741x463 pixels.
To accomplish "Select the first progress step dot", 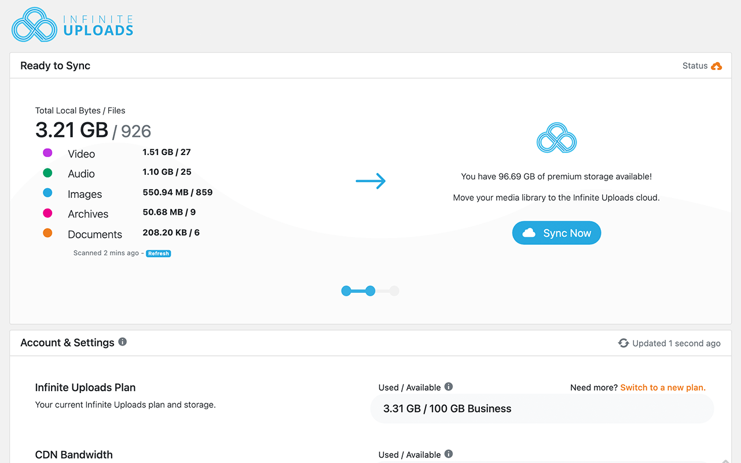I will click(346, 291).
